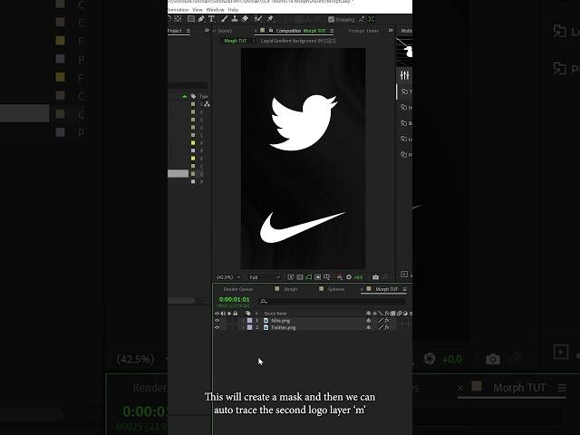
Task: Select the Puppet Pin tool
Action: (270, 19)
